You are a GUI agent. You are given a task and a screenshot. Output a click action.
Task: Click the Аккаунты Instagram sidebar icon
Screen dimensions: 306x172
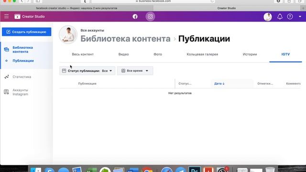[x=6, y=92]
